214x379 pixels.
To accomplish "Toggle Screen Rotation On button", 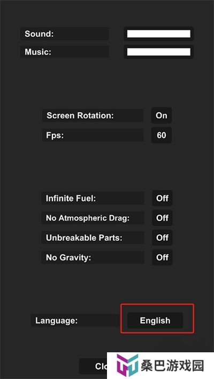I will 162,115.
